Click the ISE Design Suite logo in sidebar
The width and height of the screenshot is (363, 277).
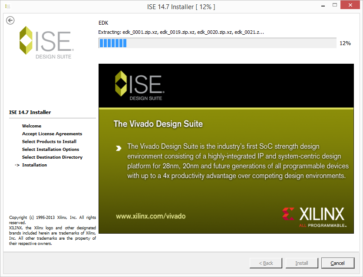[x=46, y=42]
